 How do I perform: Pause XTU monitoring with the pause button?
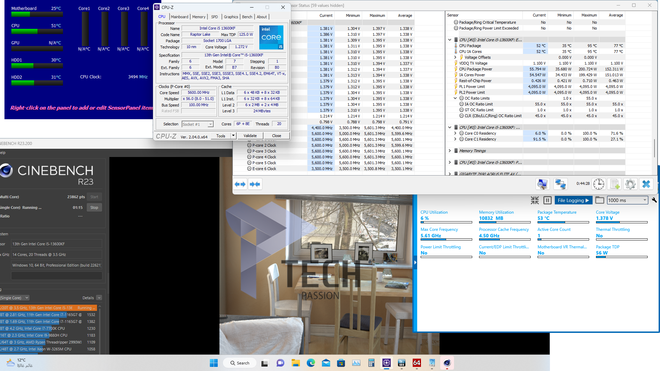point(547,200)
